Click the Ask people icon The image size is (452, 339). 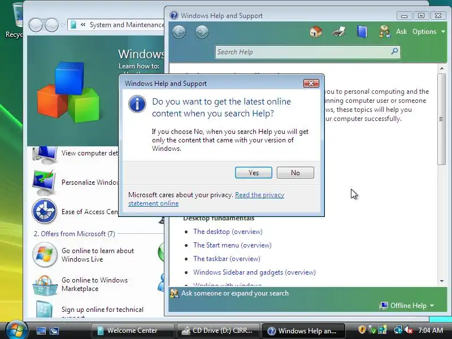pyautogui.click(x=385, y=32)
